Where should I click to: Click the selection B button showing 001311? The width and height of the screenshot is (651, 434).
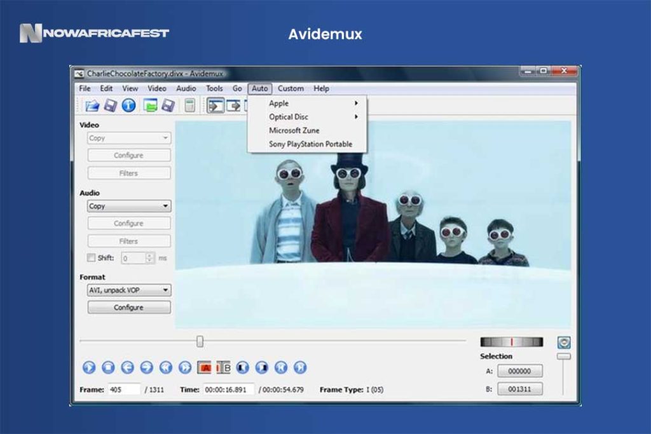coord(520,389)
